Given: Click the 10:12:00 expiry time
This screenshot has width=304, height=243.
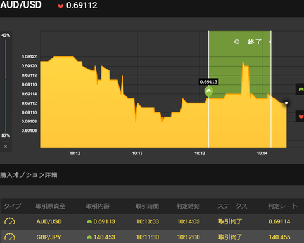Looking at the screenshot, I should coord(188,237).
